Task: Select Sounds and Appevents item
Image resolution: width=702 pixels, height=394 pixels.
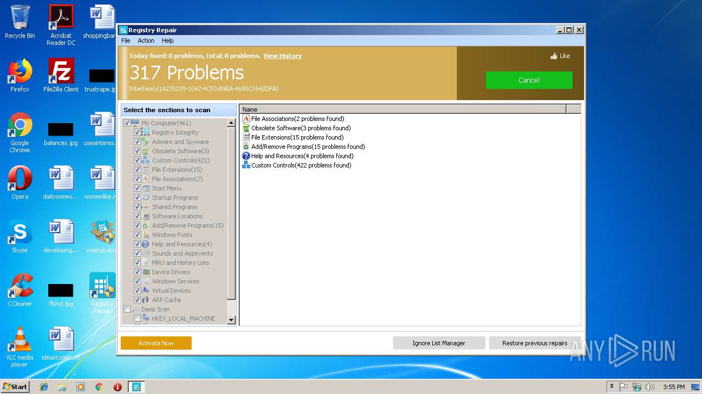Action: coord(182,253)
